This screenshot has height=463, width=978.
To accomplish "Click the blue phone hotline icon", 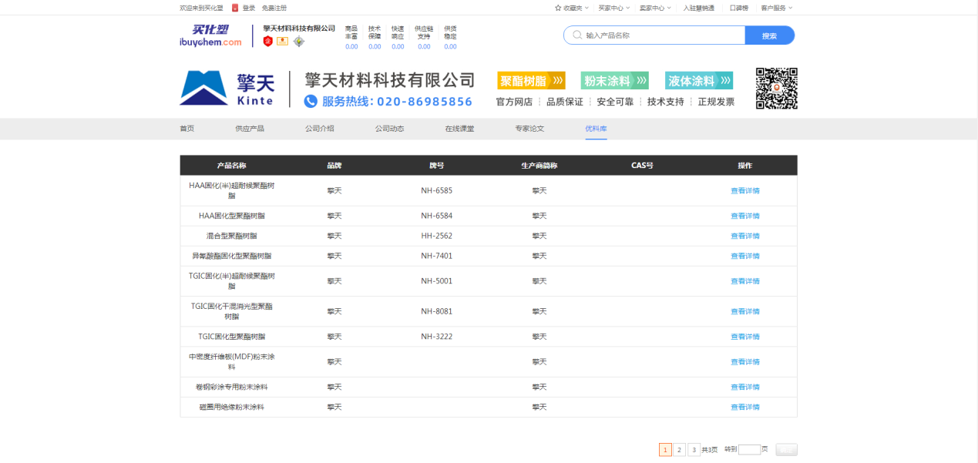I will tap(311, 101).
